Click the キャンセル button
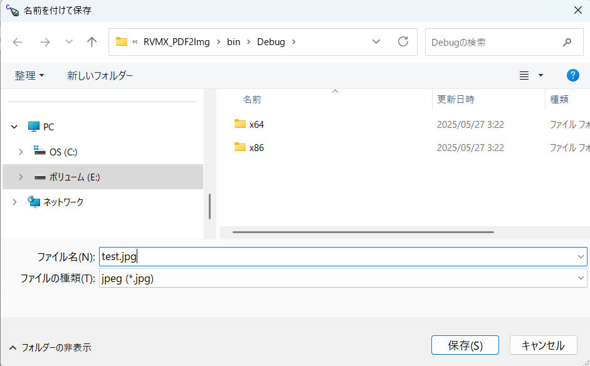 543,345
